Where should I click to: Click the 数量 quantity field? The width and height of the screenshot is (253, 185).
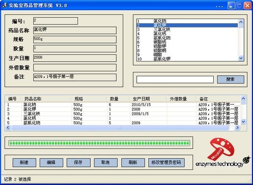(x=75, y=49)
